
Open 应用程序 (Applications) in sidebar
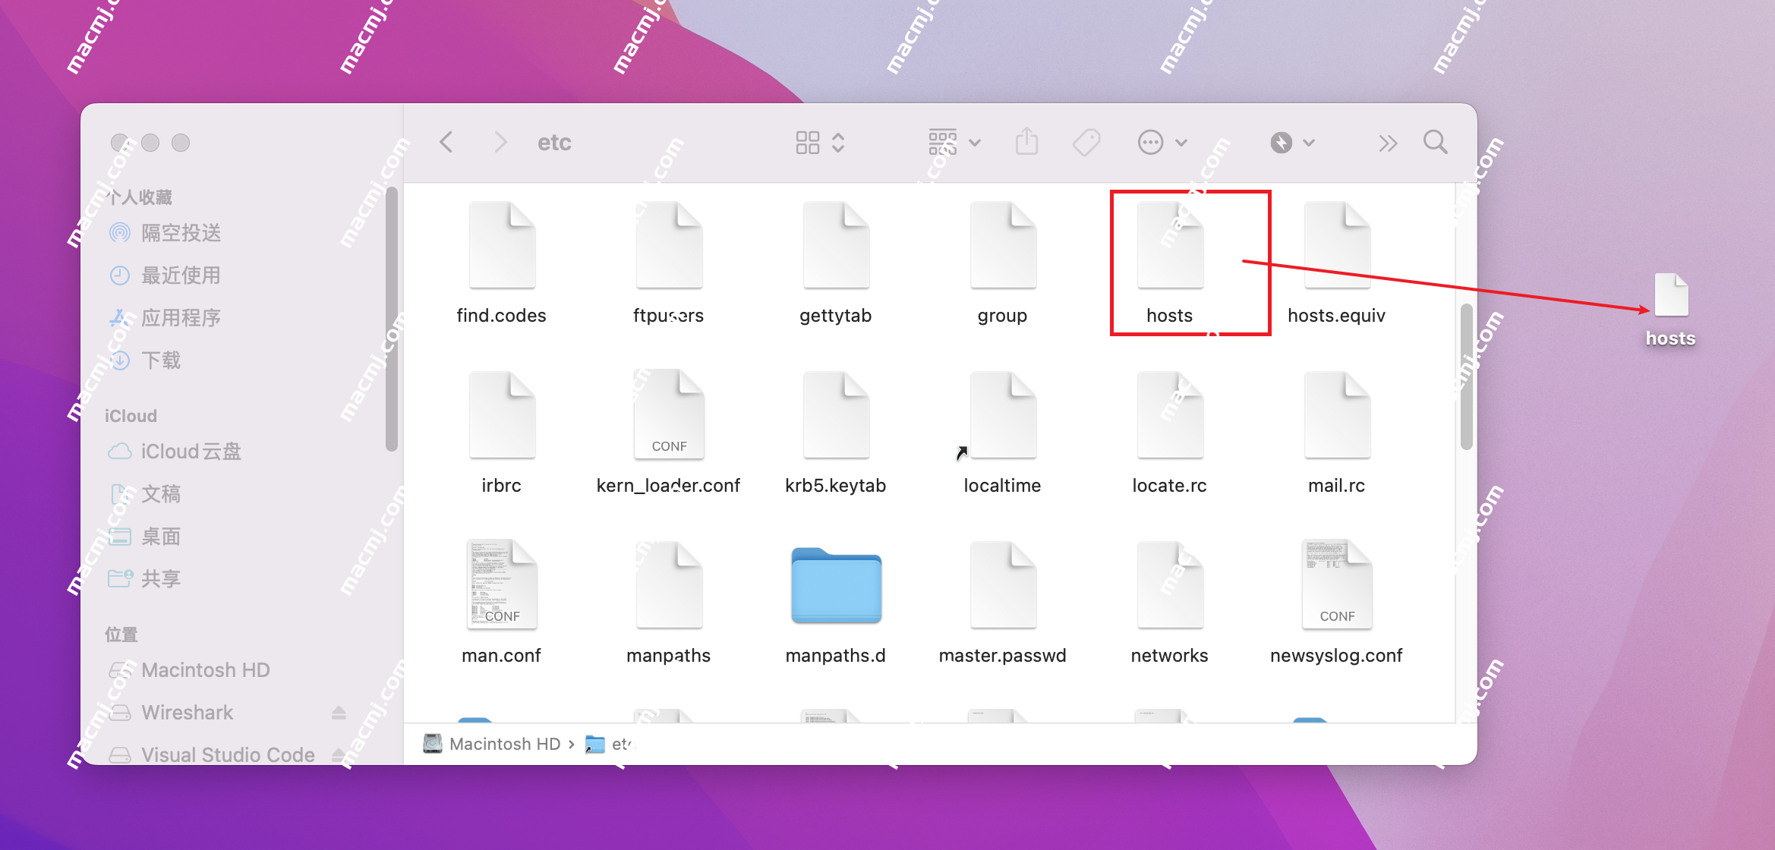pos(166,318)
